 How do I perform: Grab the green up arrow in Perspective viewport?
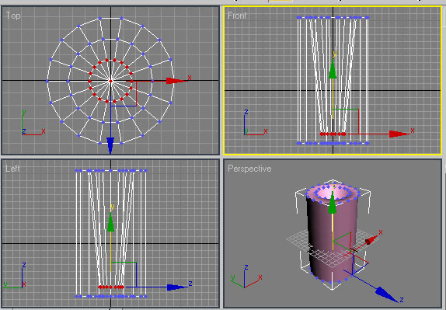tap(333, 204)
